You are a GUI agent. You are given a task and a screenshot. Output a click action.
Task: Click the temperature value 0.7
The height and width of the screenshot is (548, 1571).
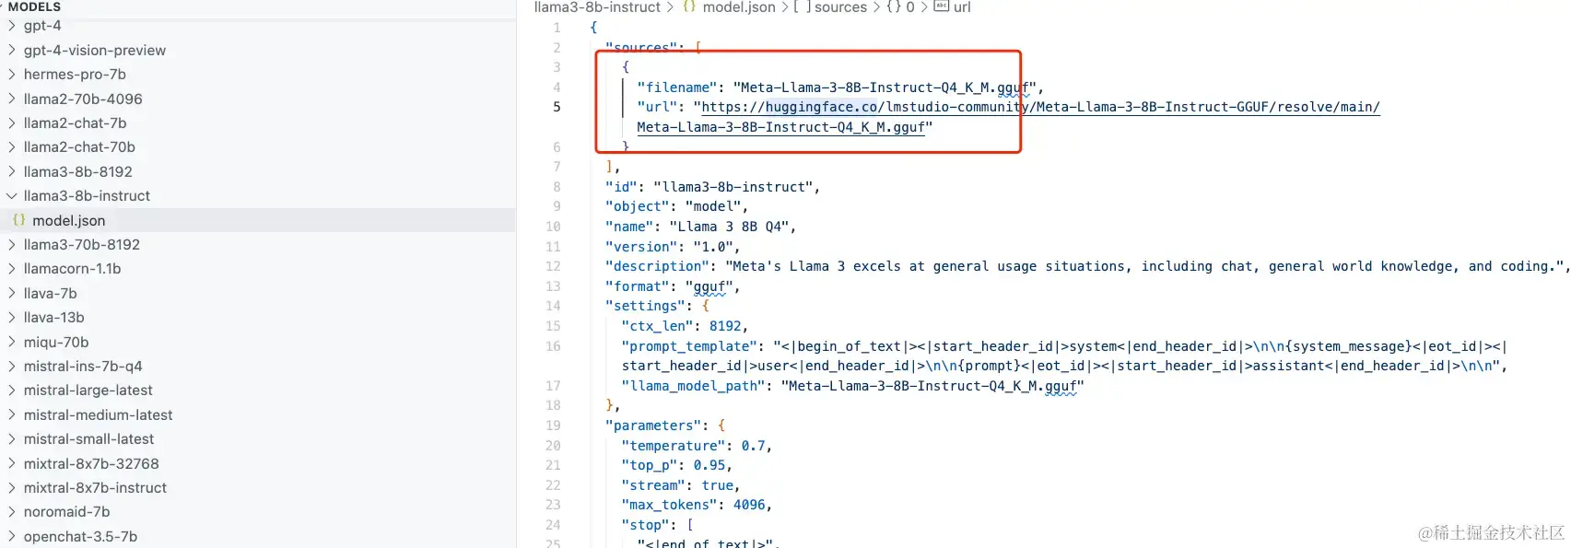pos(753,446)
